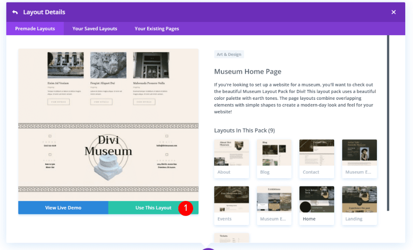Switch to the Your Saved Layouts tab

pyautogui.click(x=94, y=28)
